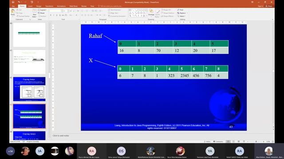284x159 pixels.
Task: Insert a New Slide
Action: coord(35,13)
